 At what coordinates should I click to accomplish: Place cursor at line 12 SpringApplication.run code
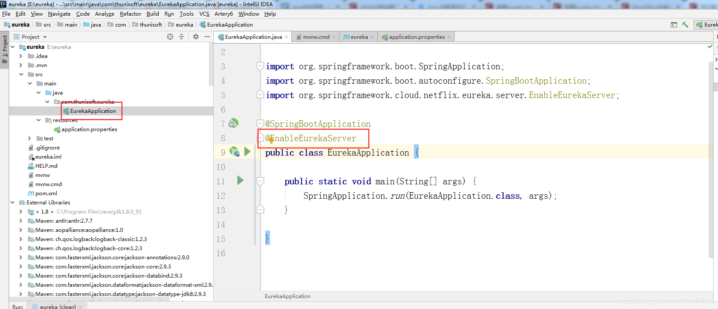tap(430, 196)
